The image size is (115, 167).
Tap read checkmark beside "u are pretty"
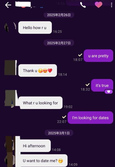tap(80, 55)
